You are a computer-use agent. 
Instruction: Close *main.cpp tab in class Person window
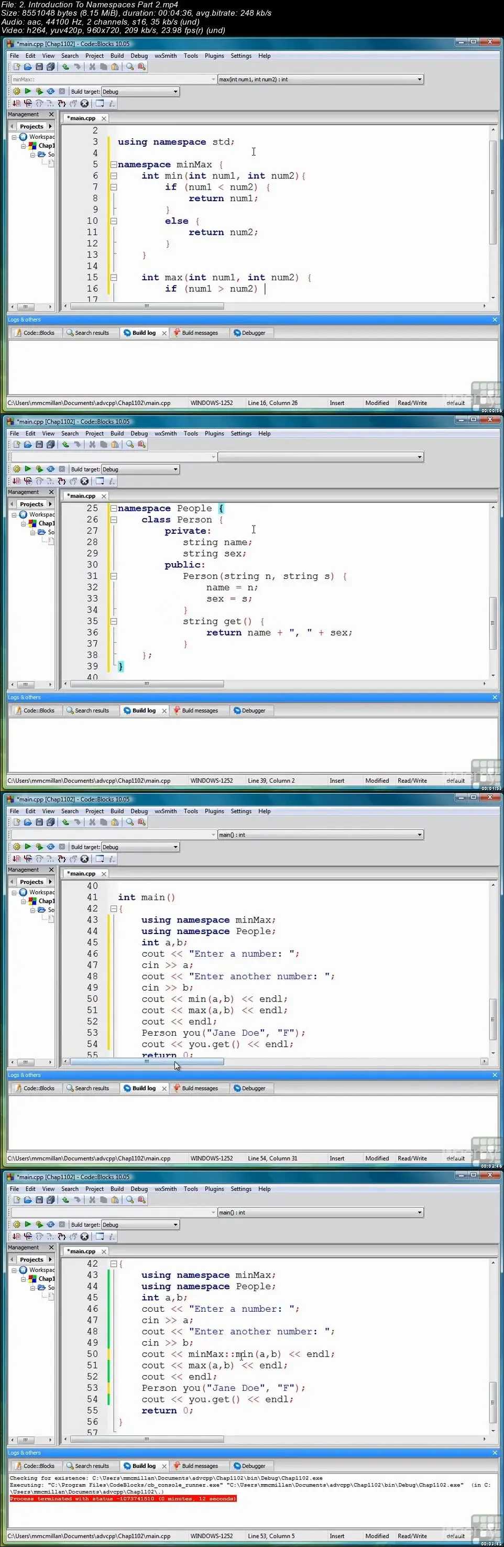tap(104, 496)
